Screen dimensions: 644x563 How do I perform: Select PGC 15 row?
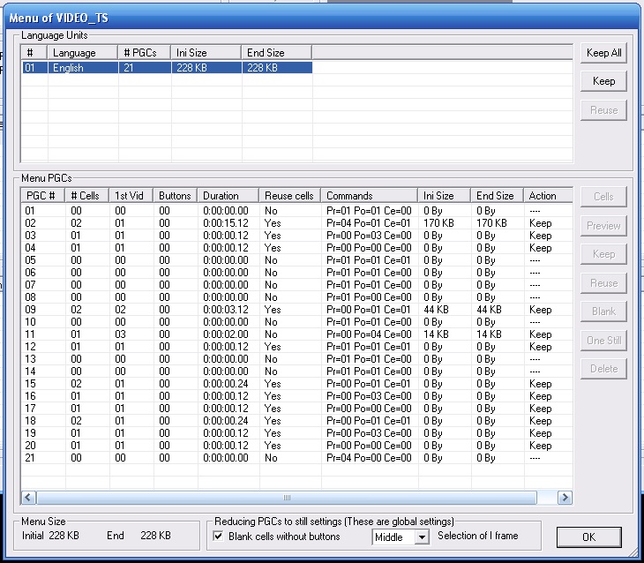tap(297, 383)
